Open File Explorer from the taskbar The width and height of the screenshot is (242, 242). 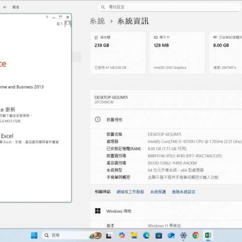pyautogui.click(x=134, y=236)
